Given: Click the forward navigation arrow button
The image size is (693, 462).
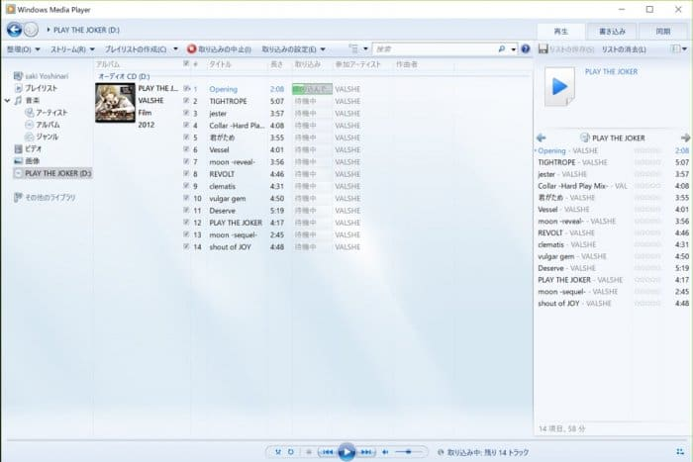Looking at the screenshot, I should (31, 30).
